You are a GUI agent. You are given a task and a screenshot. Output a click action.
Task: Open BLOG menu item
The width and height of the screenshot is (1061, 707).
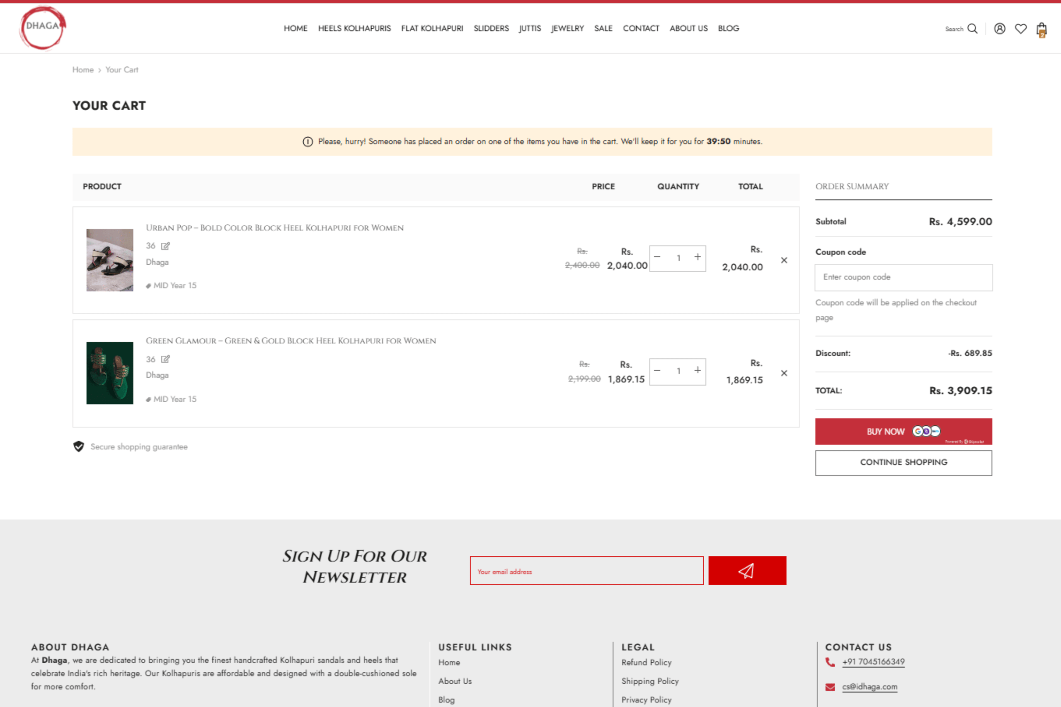coord(728,29)
